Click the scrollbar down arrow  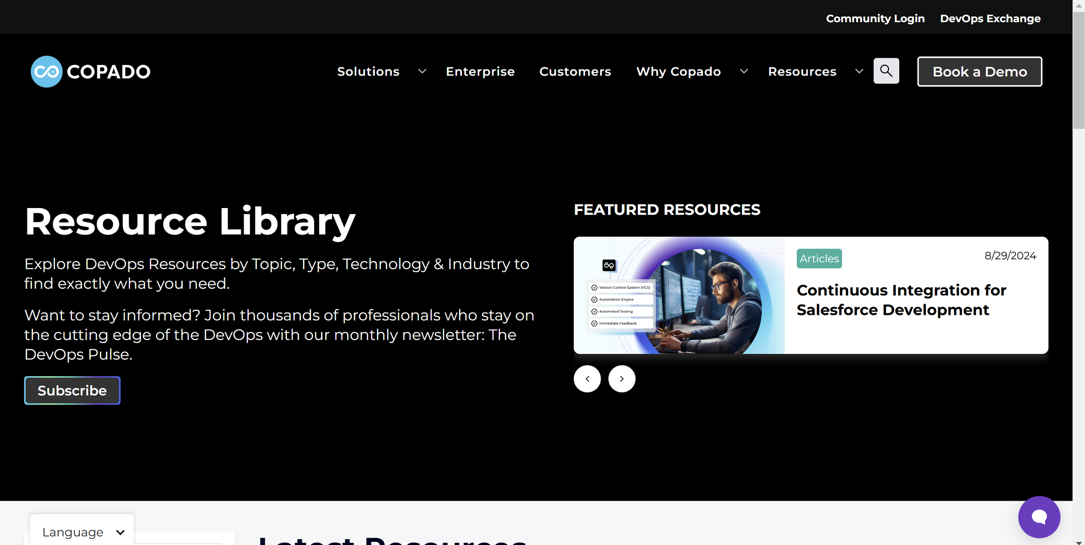(1078, 542)
